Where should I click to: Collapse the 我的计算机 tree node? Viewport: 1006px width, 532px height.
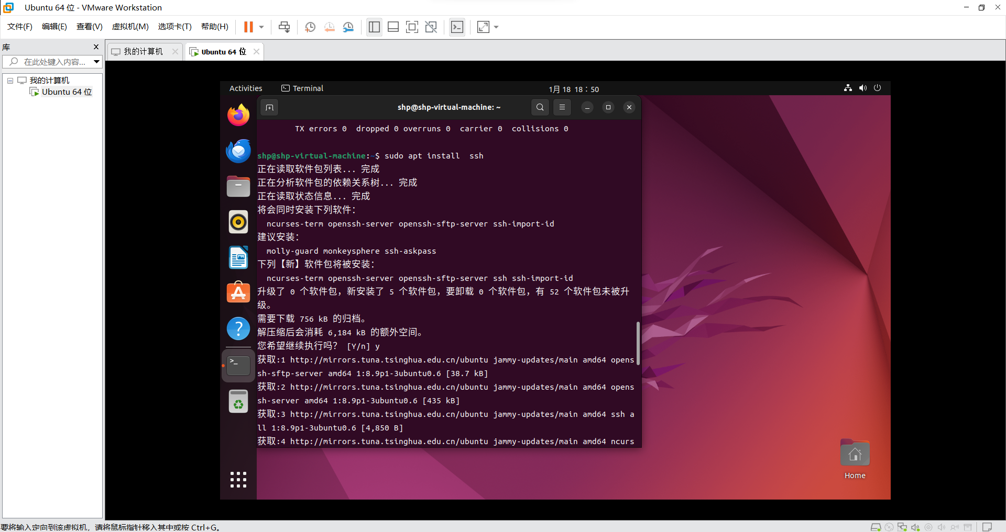[x=10, y=81]
